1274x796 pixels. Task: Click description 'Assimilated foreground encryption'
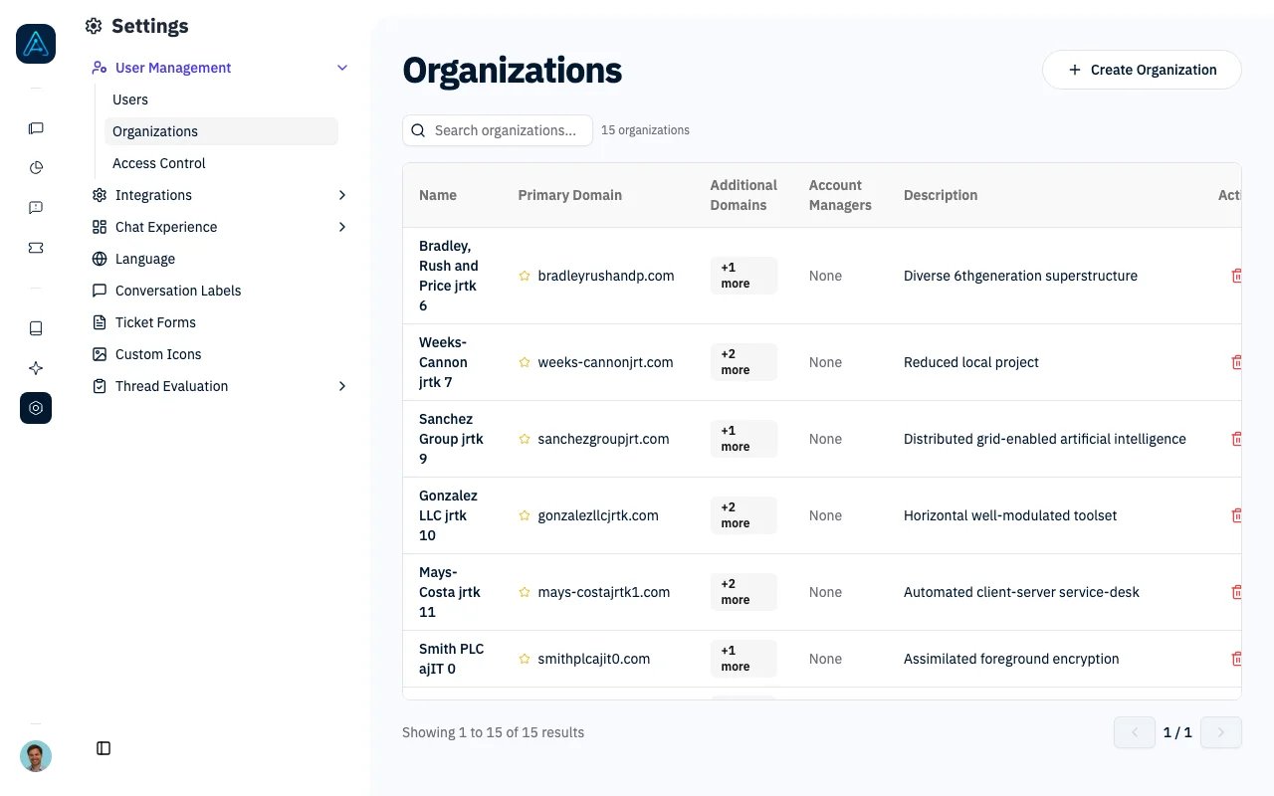[1011, 659]
